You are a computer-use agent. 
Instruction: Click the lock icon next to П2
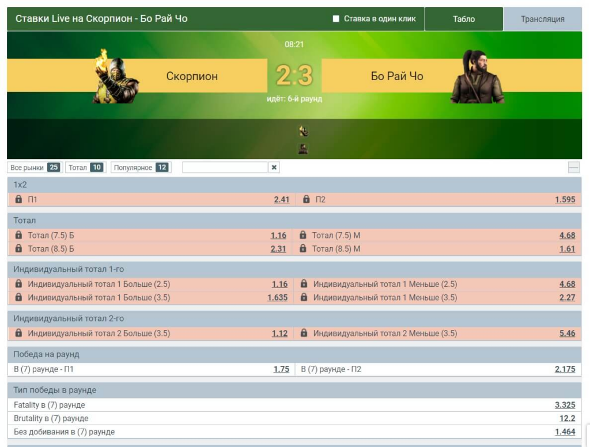307,199
